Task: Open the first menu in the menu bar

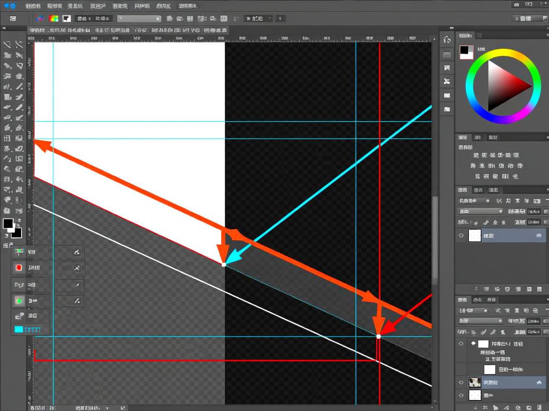Action: coord(32,6)
